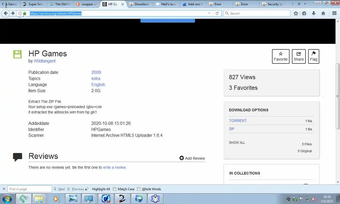Screen dimensions: 340x204
Task: Reload the page with the refresh icon
Action: [217, 13]
